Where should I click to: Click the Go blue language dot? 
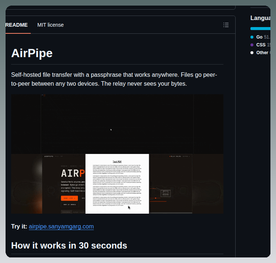click(x=252, y=37)
